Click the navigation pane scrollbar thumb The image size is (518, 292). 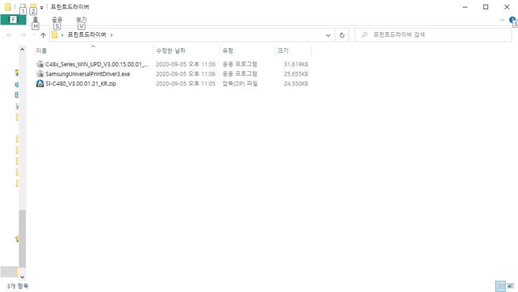coord(22,238)
